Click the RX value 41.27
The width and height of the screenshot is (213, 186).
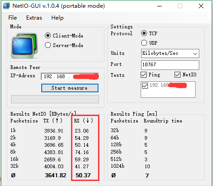point(82,166)
